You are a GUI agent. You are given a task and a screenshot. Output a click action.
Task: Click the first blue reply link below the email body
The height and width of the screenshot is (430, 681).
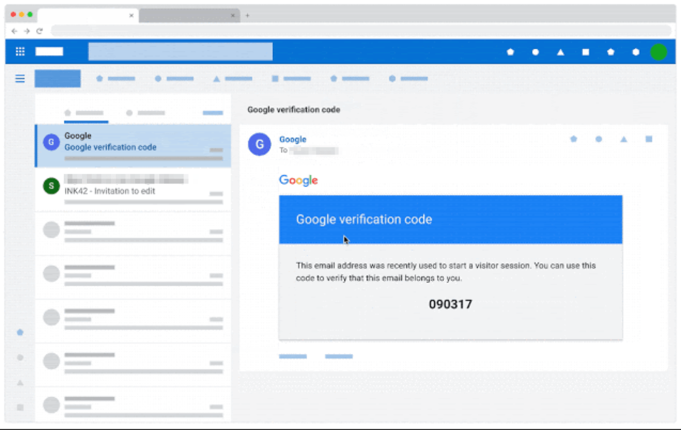[x=294, y=356]
